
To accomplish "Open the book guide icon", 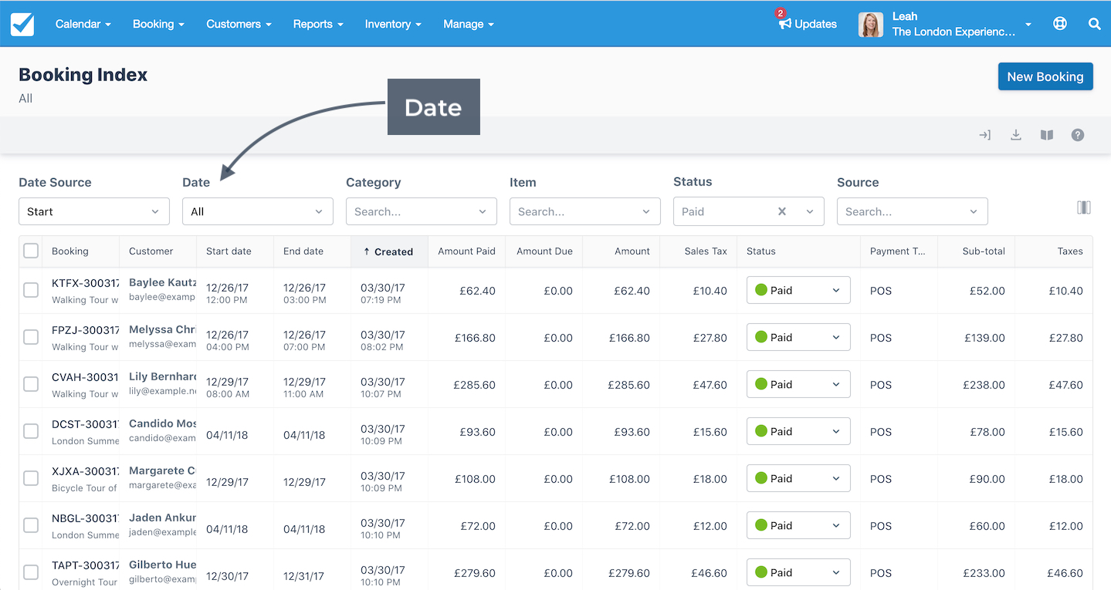I will point(1047,135).
